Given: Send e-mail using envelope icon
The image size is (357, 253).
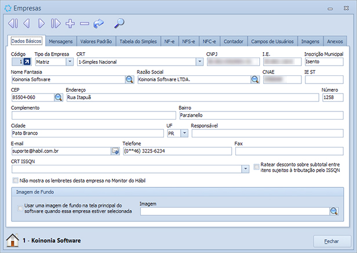Looking at the screenshot, I should pos(115,151).
